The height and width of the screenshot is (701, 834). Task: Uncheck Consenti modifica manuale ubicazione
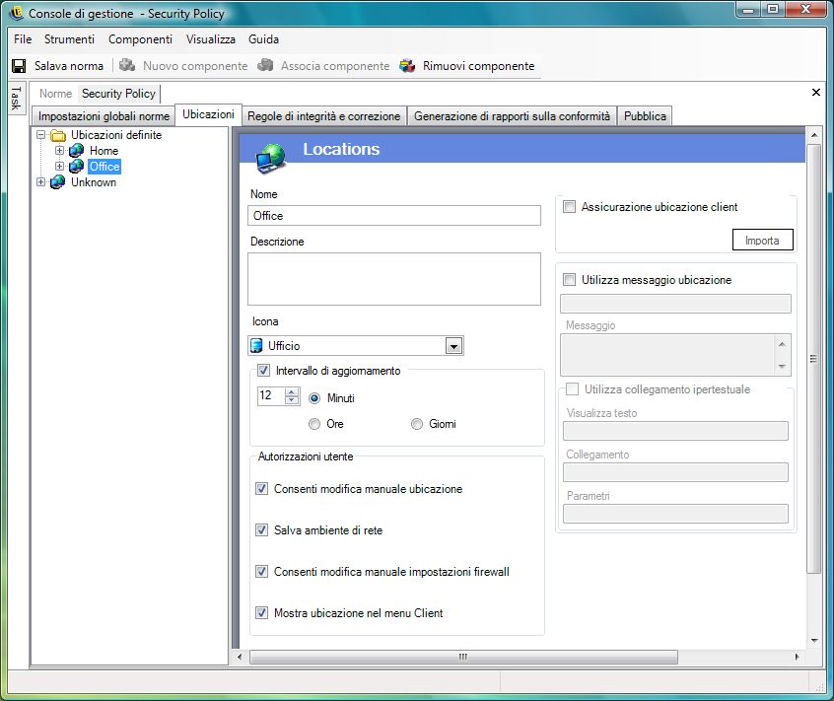tap(261, 489)
